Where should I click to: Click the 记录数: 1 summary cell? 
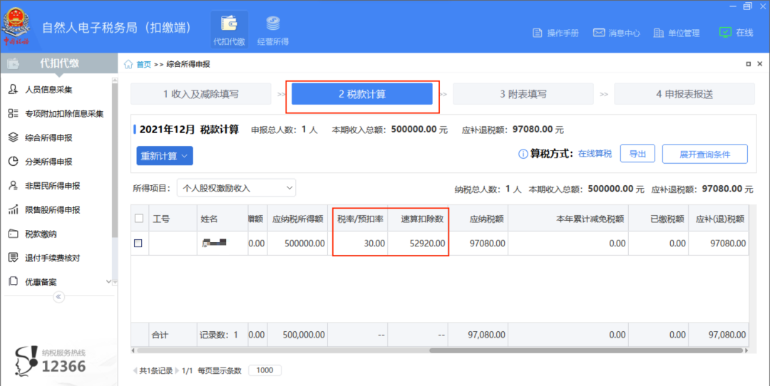pos(222,335)
